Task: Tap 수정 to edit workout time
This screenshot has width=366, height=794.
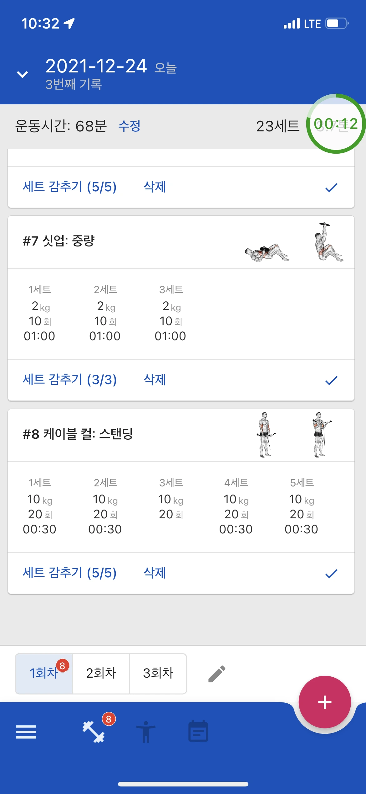Action: [129, 126]
